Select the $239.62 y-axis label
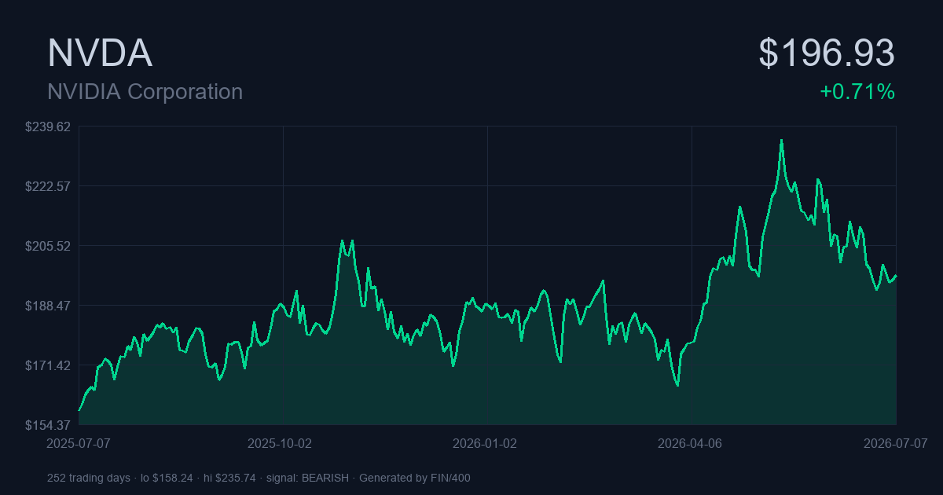The image size is (943, 495). click(48, 126)
